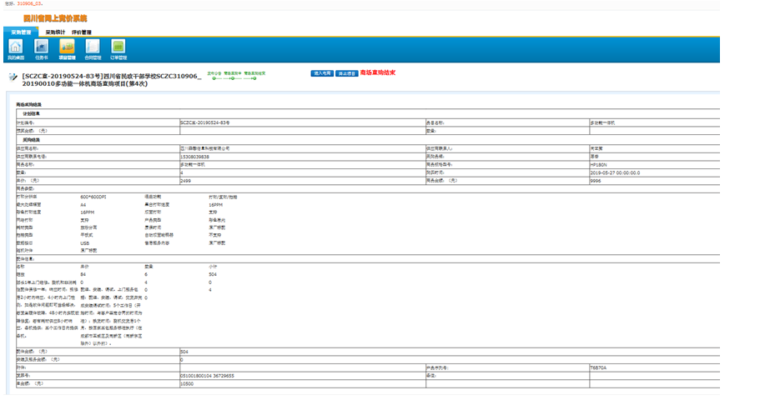Open the 评价管理 tab

(x=81, y=32)
